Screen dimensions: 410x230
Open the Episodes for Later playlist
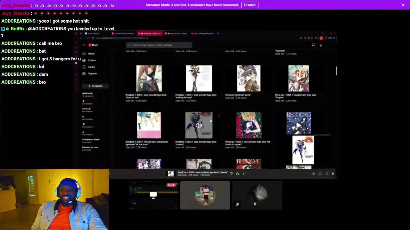tap(90, 148)
